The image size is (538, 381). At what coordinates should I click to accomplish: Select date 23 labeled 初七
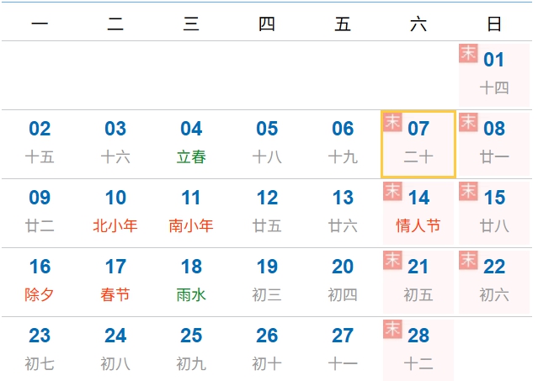pos(40,350)
